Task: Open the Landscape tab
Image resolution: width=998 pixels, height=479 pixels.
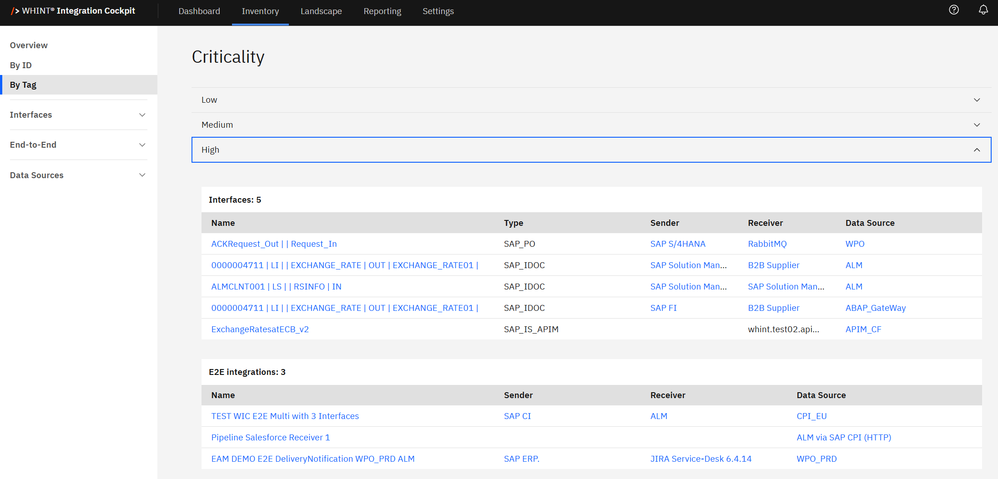Action: (321, 11)
